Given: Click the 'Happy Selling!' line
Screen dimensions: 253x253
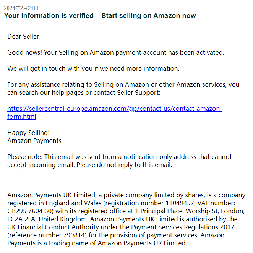Looking at the screenshot, I should 28,133.
